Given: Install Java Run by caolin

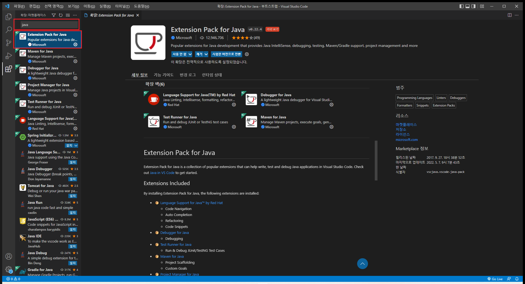Looking at the screenshot, I should (73, 213).
